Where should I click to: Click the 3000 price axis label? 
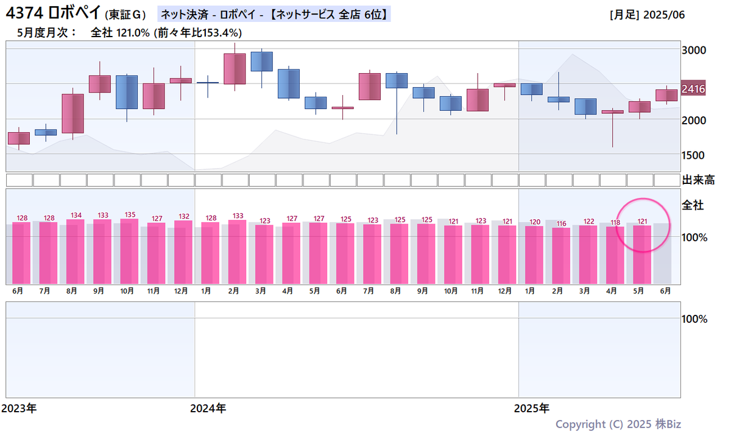[694, 50]
